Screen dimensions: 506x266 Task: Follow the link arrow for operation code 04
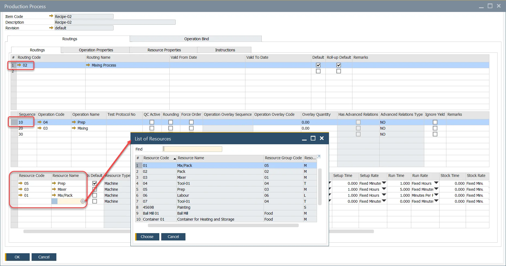point(39,122)
